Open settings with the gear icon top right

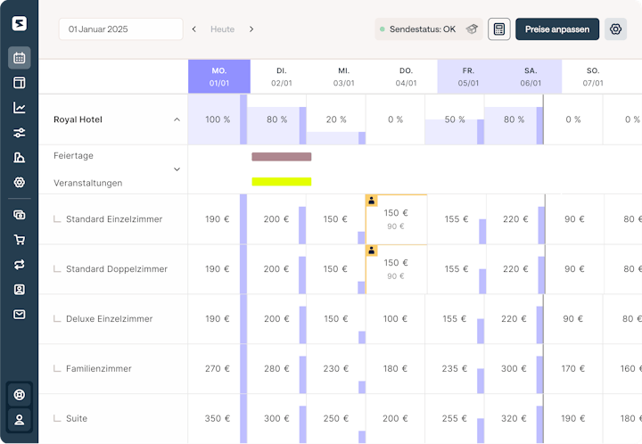click(615, 29)
